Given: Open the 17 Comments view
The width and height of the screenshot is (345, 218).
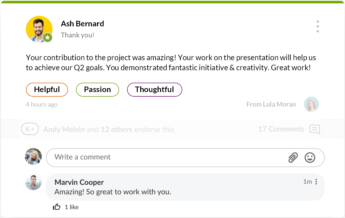Looking at the screenshot, I should (x=281, y=129).
